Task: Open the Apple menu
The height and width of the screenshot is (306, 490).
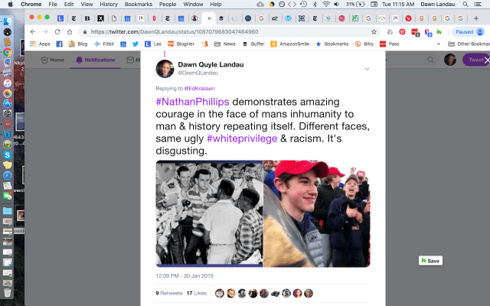Action: [10, 4]
